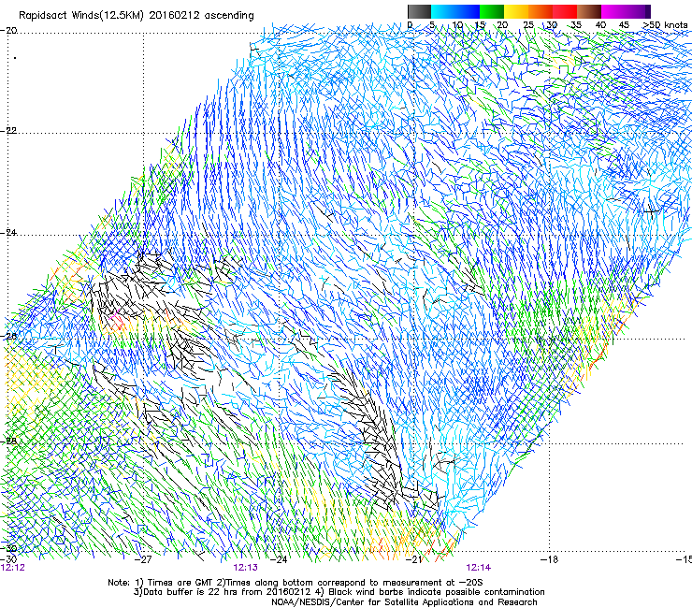Select latitude label '-30'
The width and height of the screenshot is (692, 608).
[8, 548]
